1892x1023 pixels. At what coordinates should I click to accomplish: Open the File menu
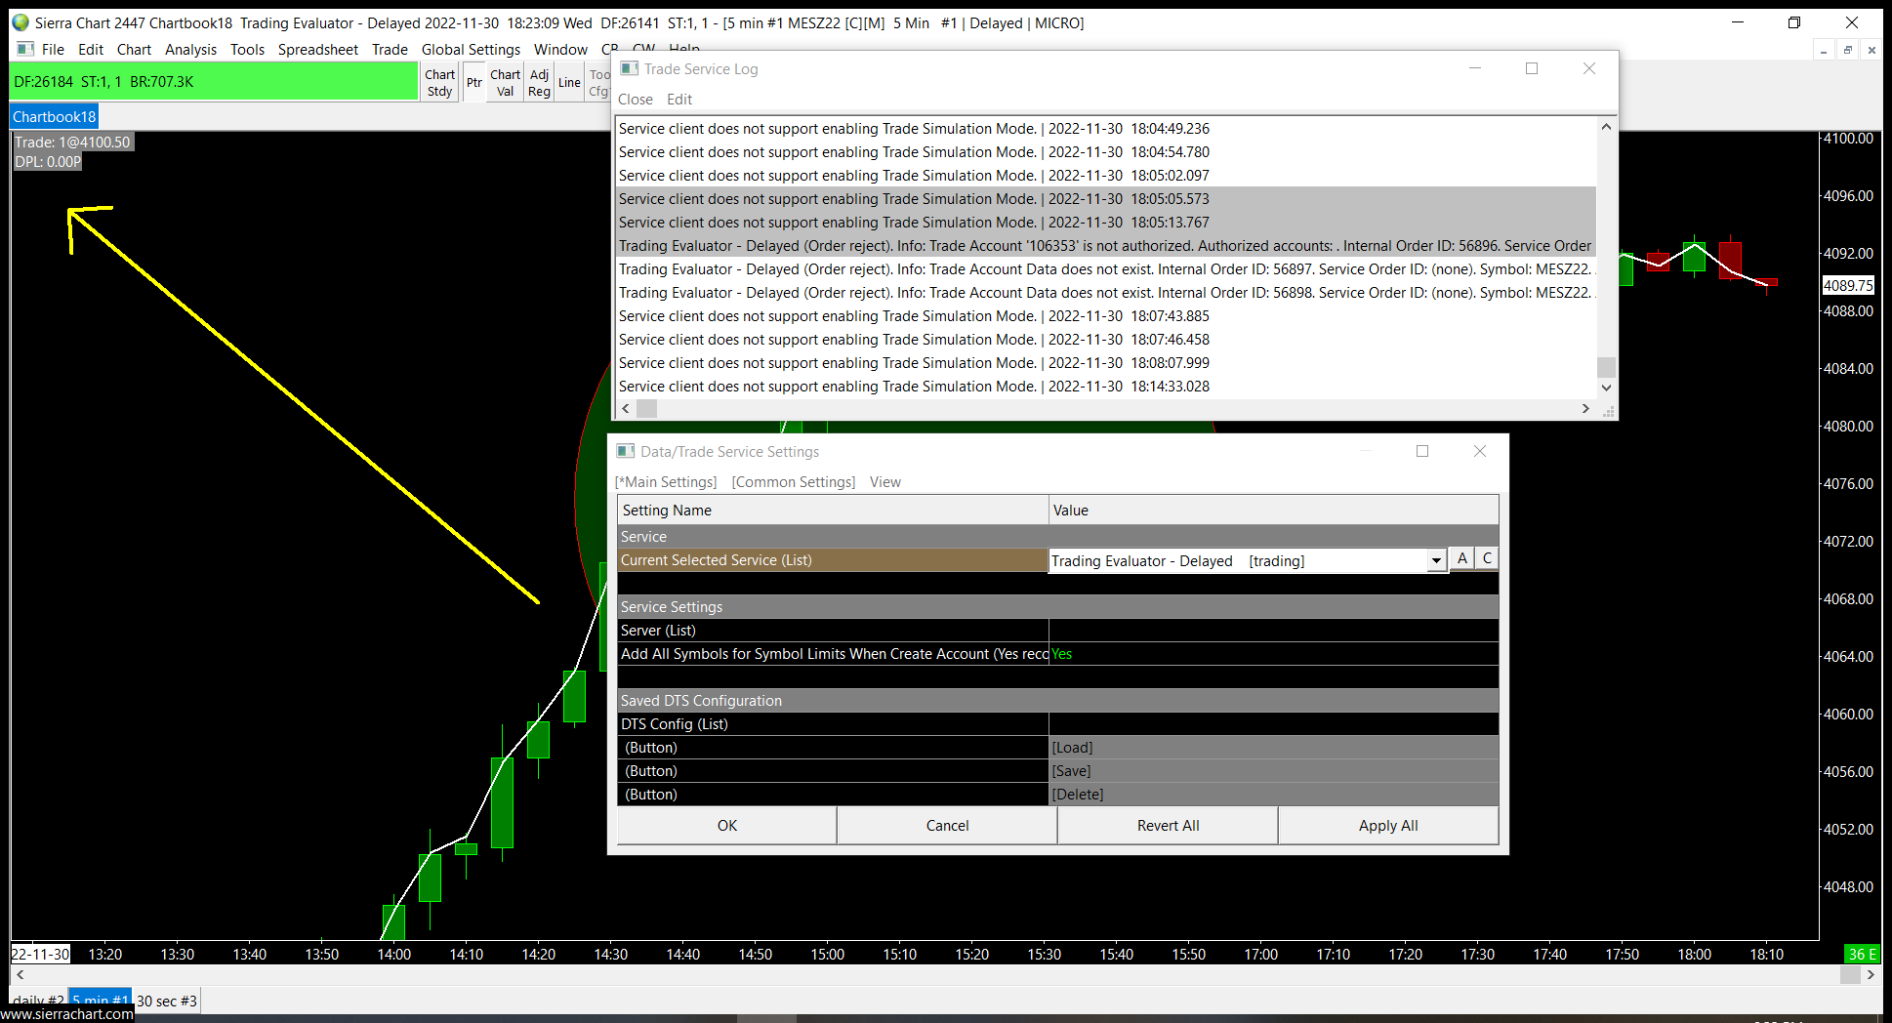53,50
